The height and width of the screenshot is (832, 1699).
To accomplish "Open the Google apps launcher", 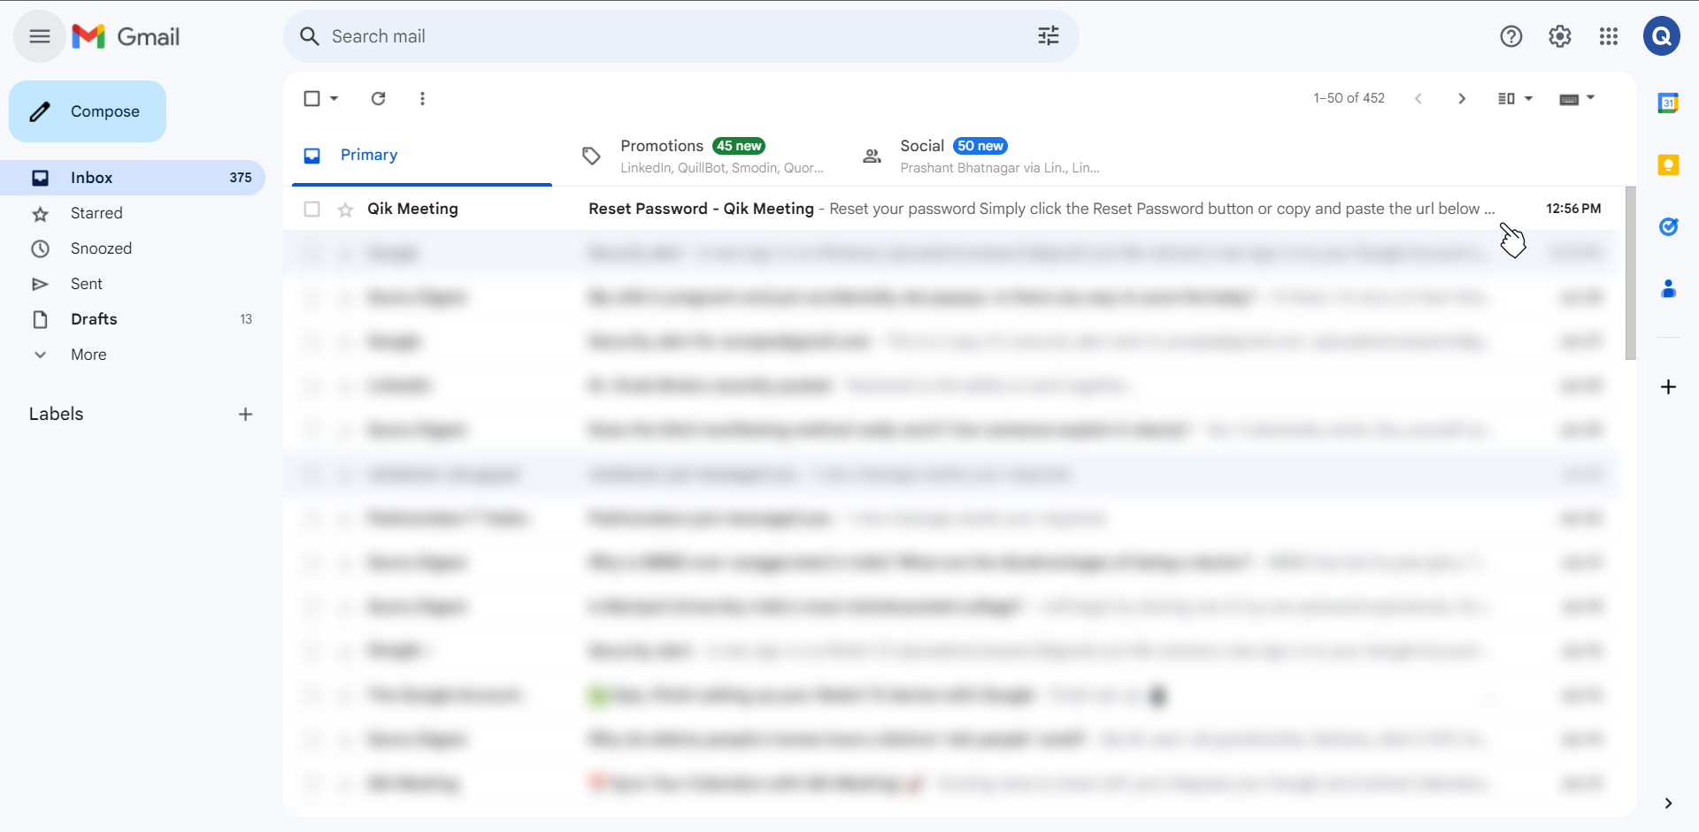I will pos(1608,36).
